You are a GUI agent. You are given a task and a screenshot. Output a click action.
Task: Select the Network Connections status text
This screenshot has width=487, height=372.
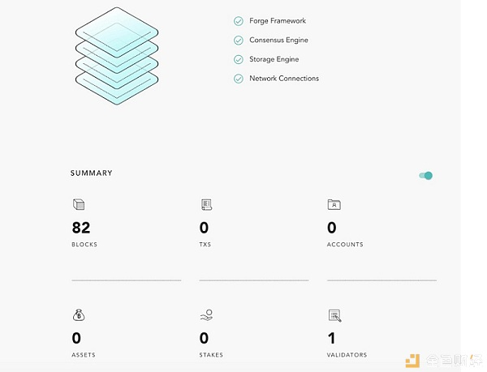pyautogui.click(x=284, y=79)
